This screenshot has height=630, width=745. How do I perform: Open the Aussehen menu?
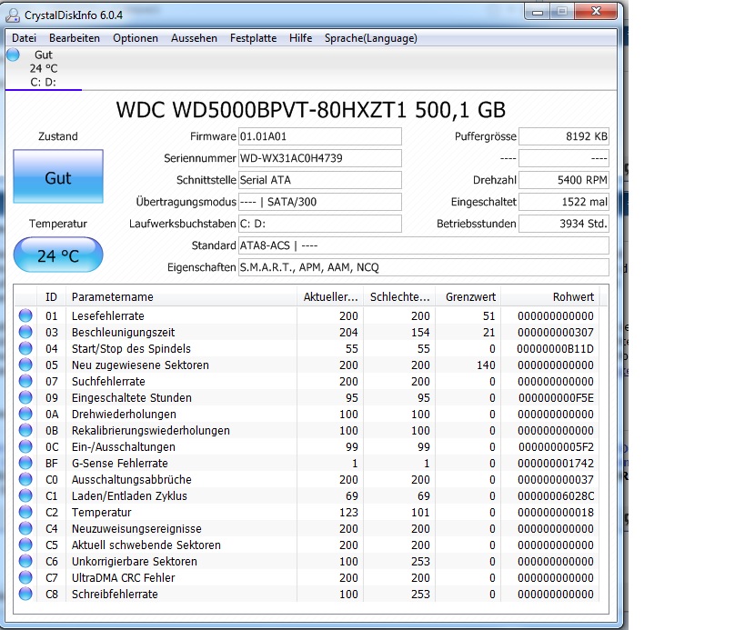(x=194, y=38)
